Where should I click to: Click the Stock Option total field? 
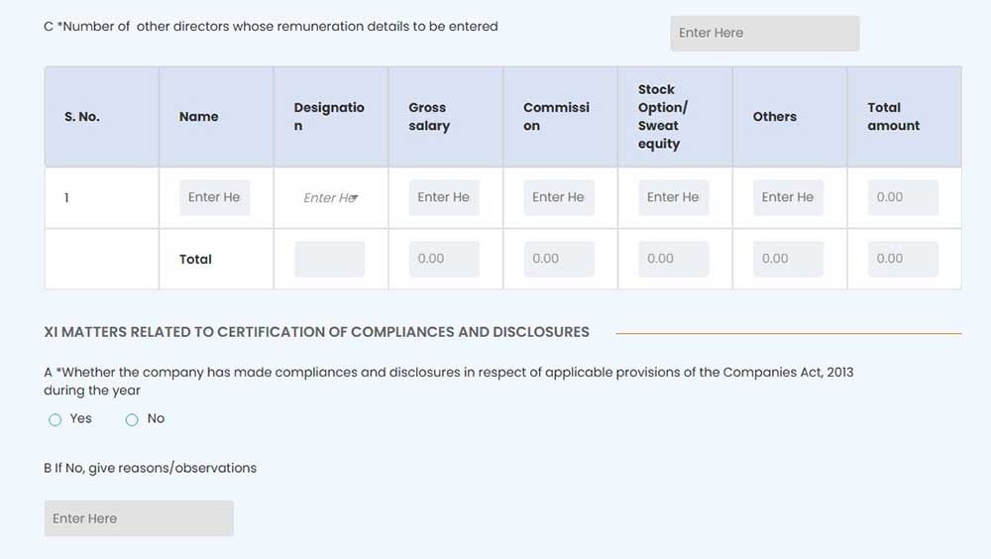click(x=673, y=259)
